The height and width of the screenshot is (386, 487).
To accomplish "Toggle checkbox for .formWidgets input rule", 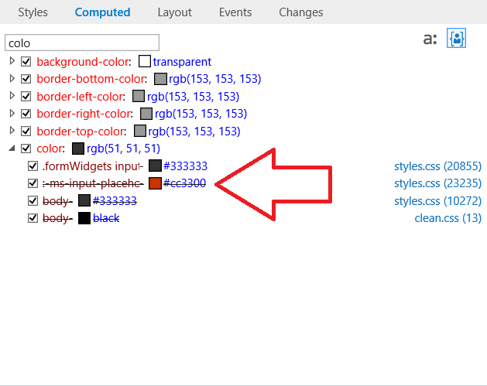I will (x=33, y=166).
